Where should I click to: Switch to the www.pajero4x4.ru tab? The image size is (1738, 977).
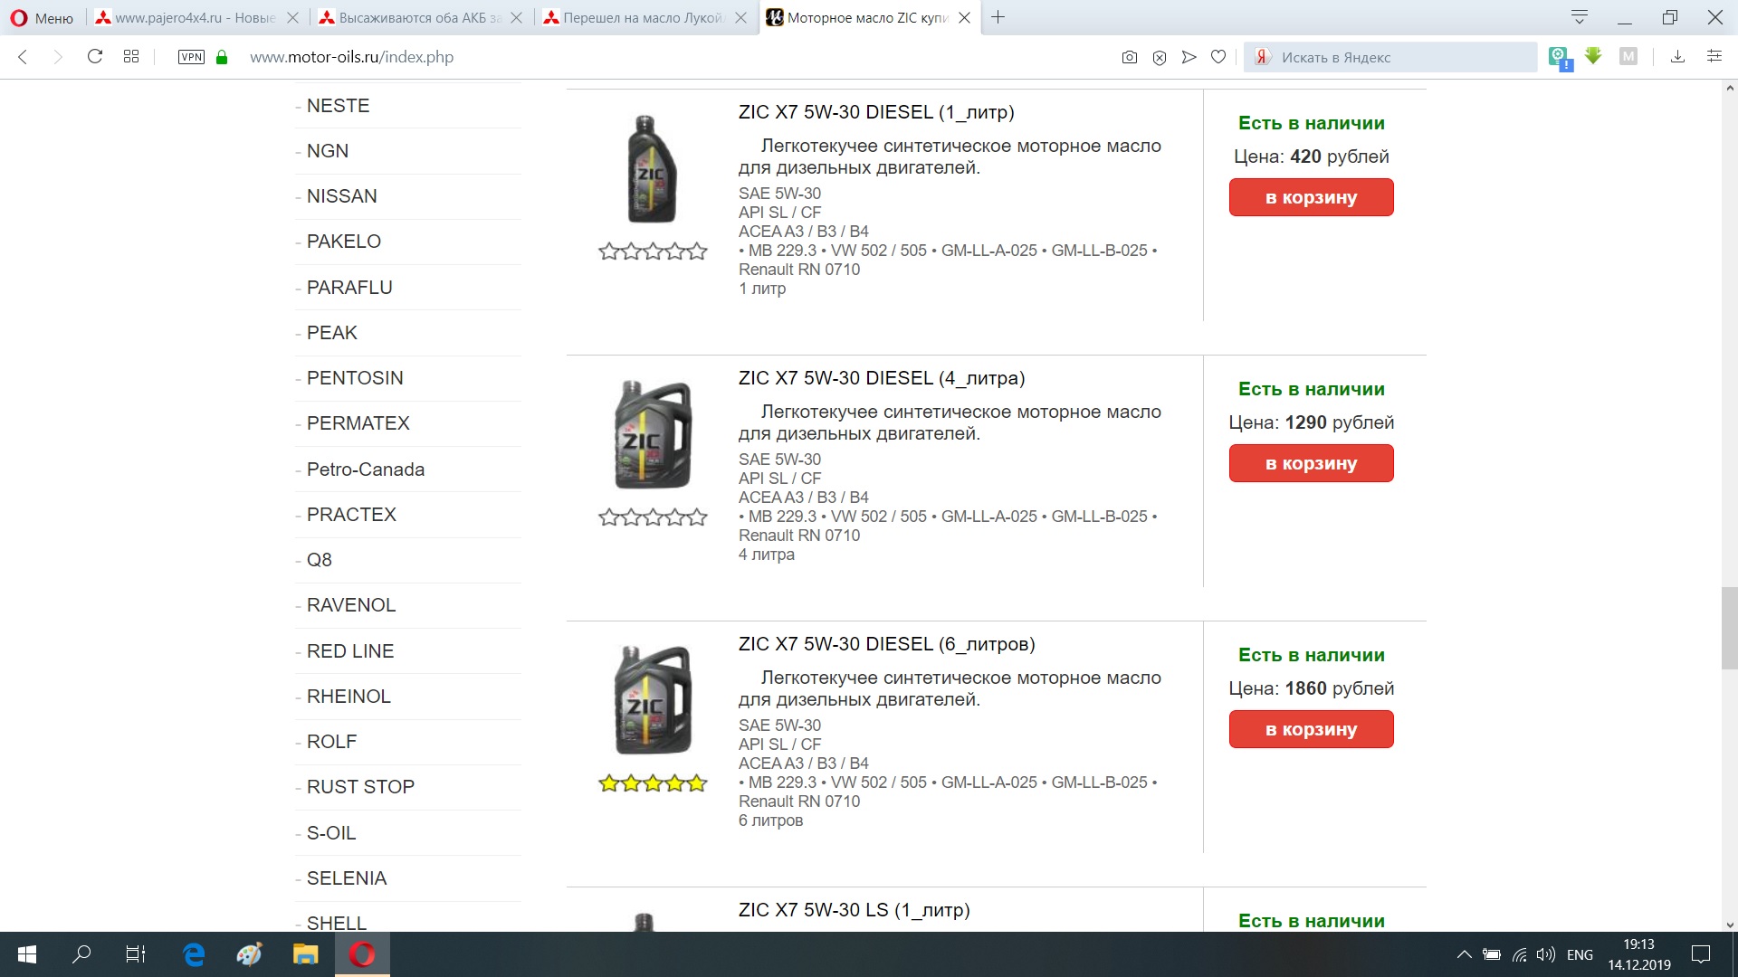pyautogui.click(x=195, y=17)
